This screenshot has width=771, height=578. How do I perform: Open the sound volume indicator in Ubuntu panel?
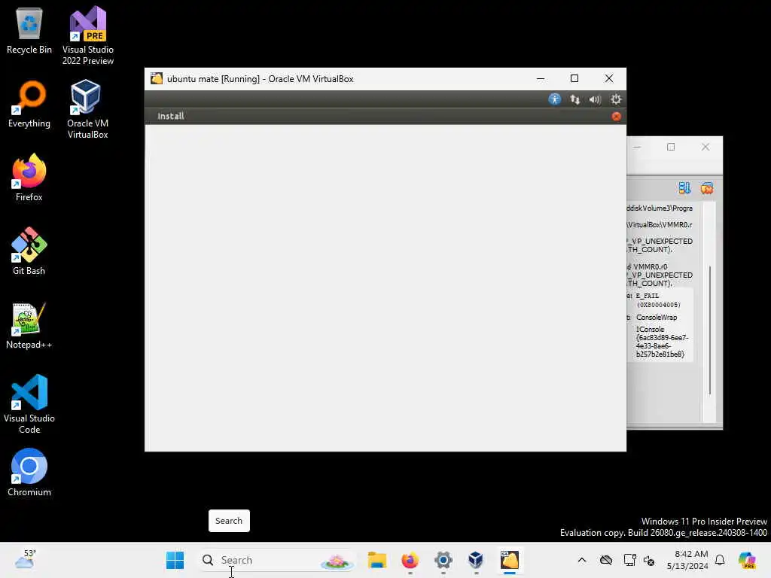click(x=595, y=100)
